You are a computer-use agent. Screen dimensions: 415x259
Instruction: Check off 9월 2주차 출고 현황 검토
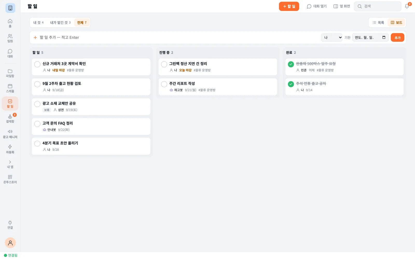[37, 84]
